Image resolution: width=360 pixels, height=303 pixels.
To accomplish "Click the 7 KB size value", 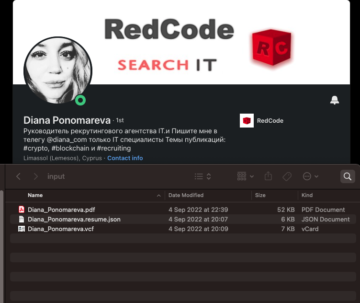I will coord(288,229).
